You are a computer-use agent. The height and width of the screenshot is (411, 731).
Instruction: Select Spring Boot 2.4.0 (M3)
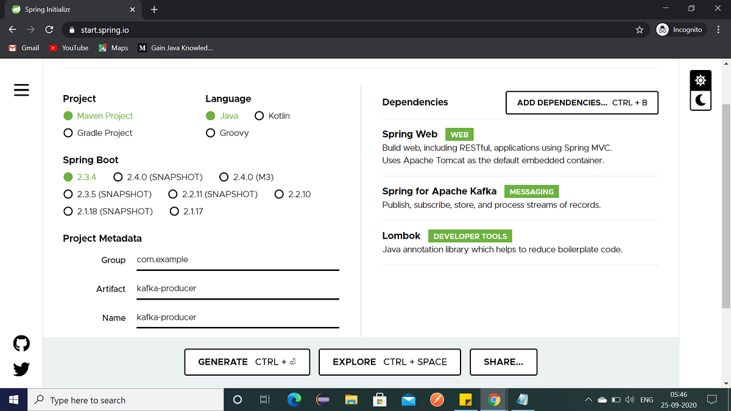point(246,177)
